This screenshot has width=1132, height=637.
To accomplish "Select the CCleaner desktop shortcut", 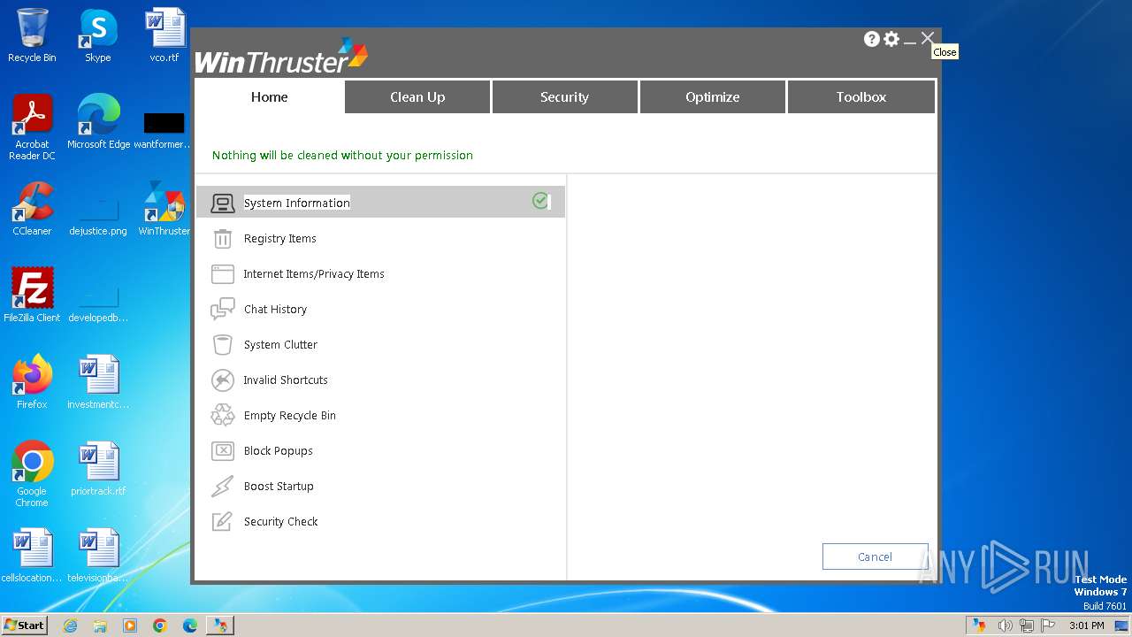I will (x=32, y=209).
